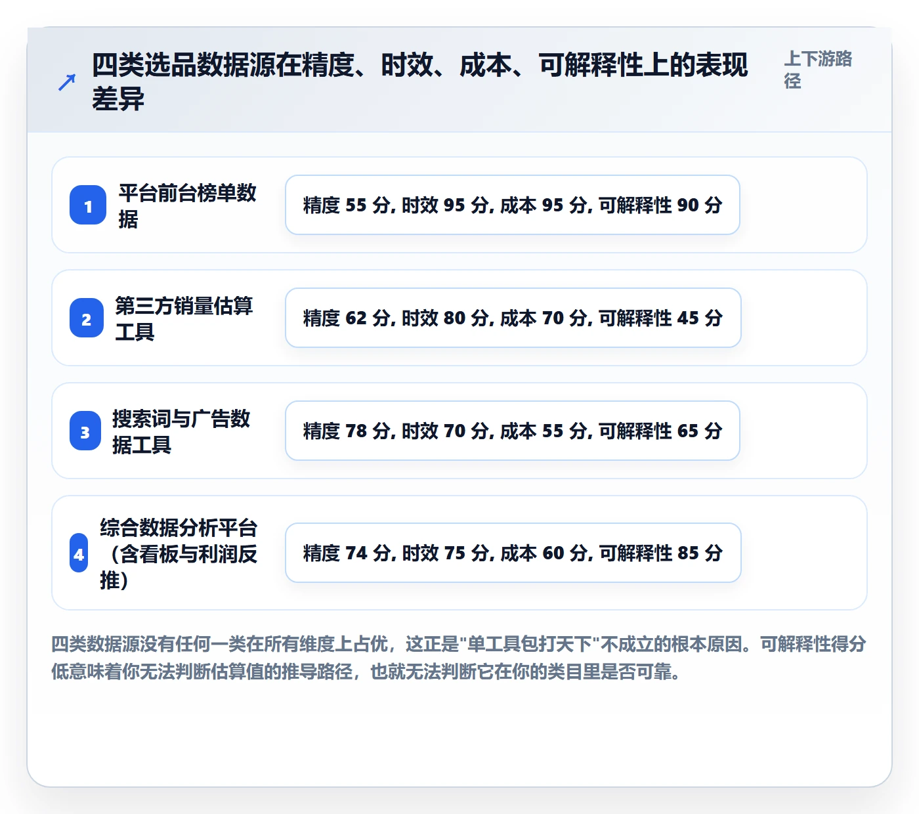Click the number 1 badge
This screenshot has width=919, height=814.
coord(88,205)
